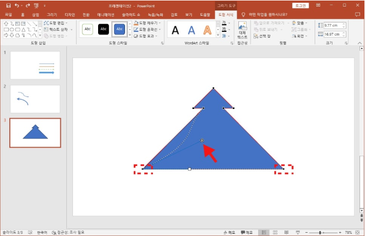This screenshot has width=365, height=236.
Task: Click the Undo arrow icon
Action: [17, 5]
